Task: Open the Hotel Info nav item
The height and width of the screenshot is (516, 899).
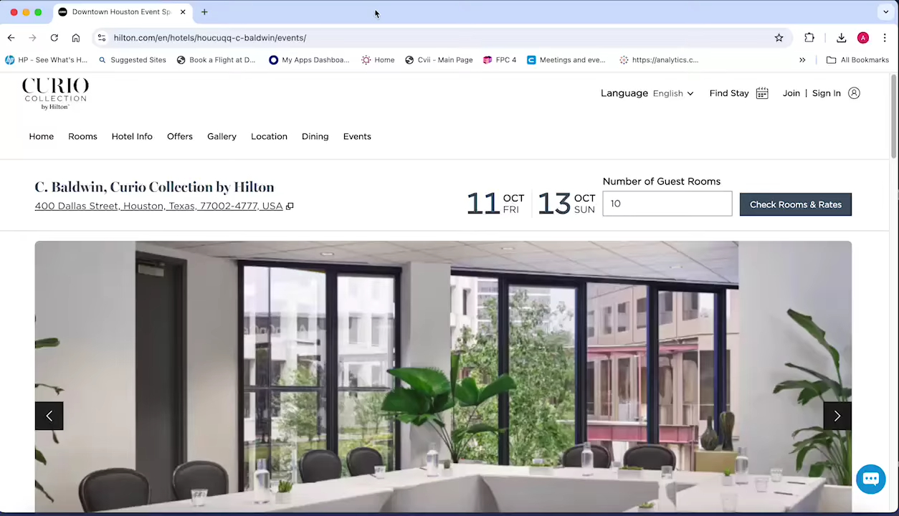Action: (132, 136)
